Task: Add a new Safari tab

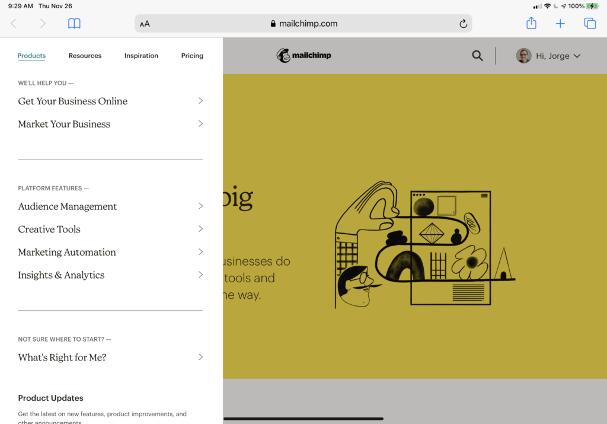Action: pyautogui.click(x=560, y=24)
